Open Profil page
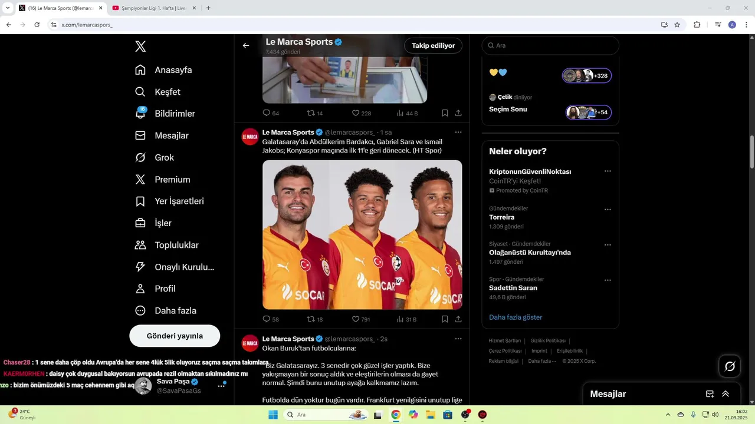The image size is (755, 424). coord(155,289)
